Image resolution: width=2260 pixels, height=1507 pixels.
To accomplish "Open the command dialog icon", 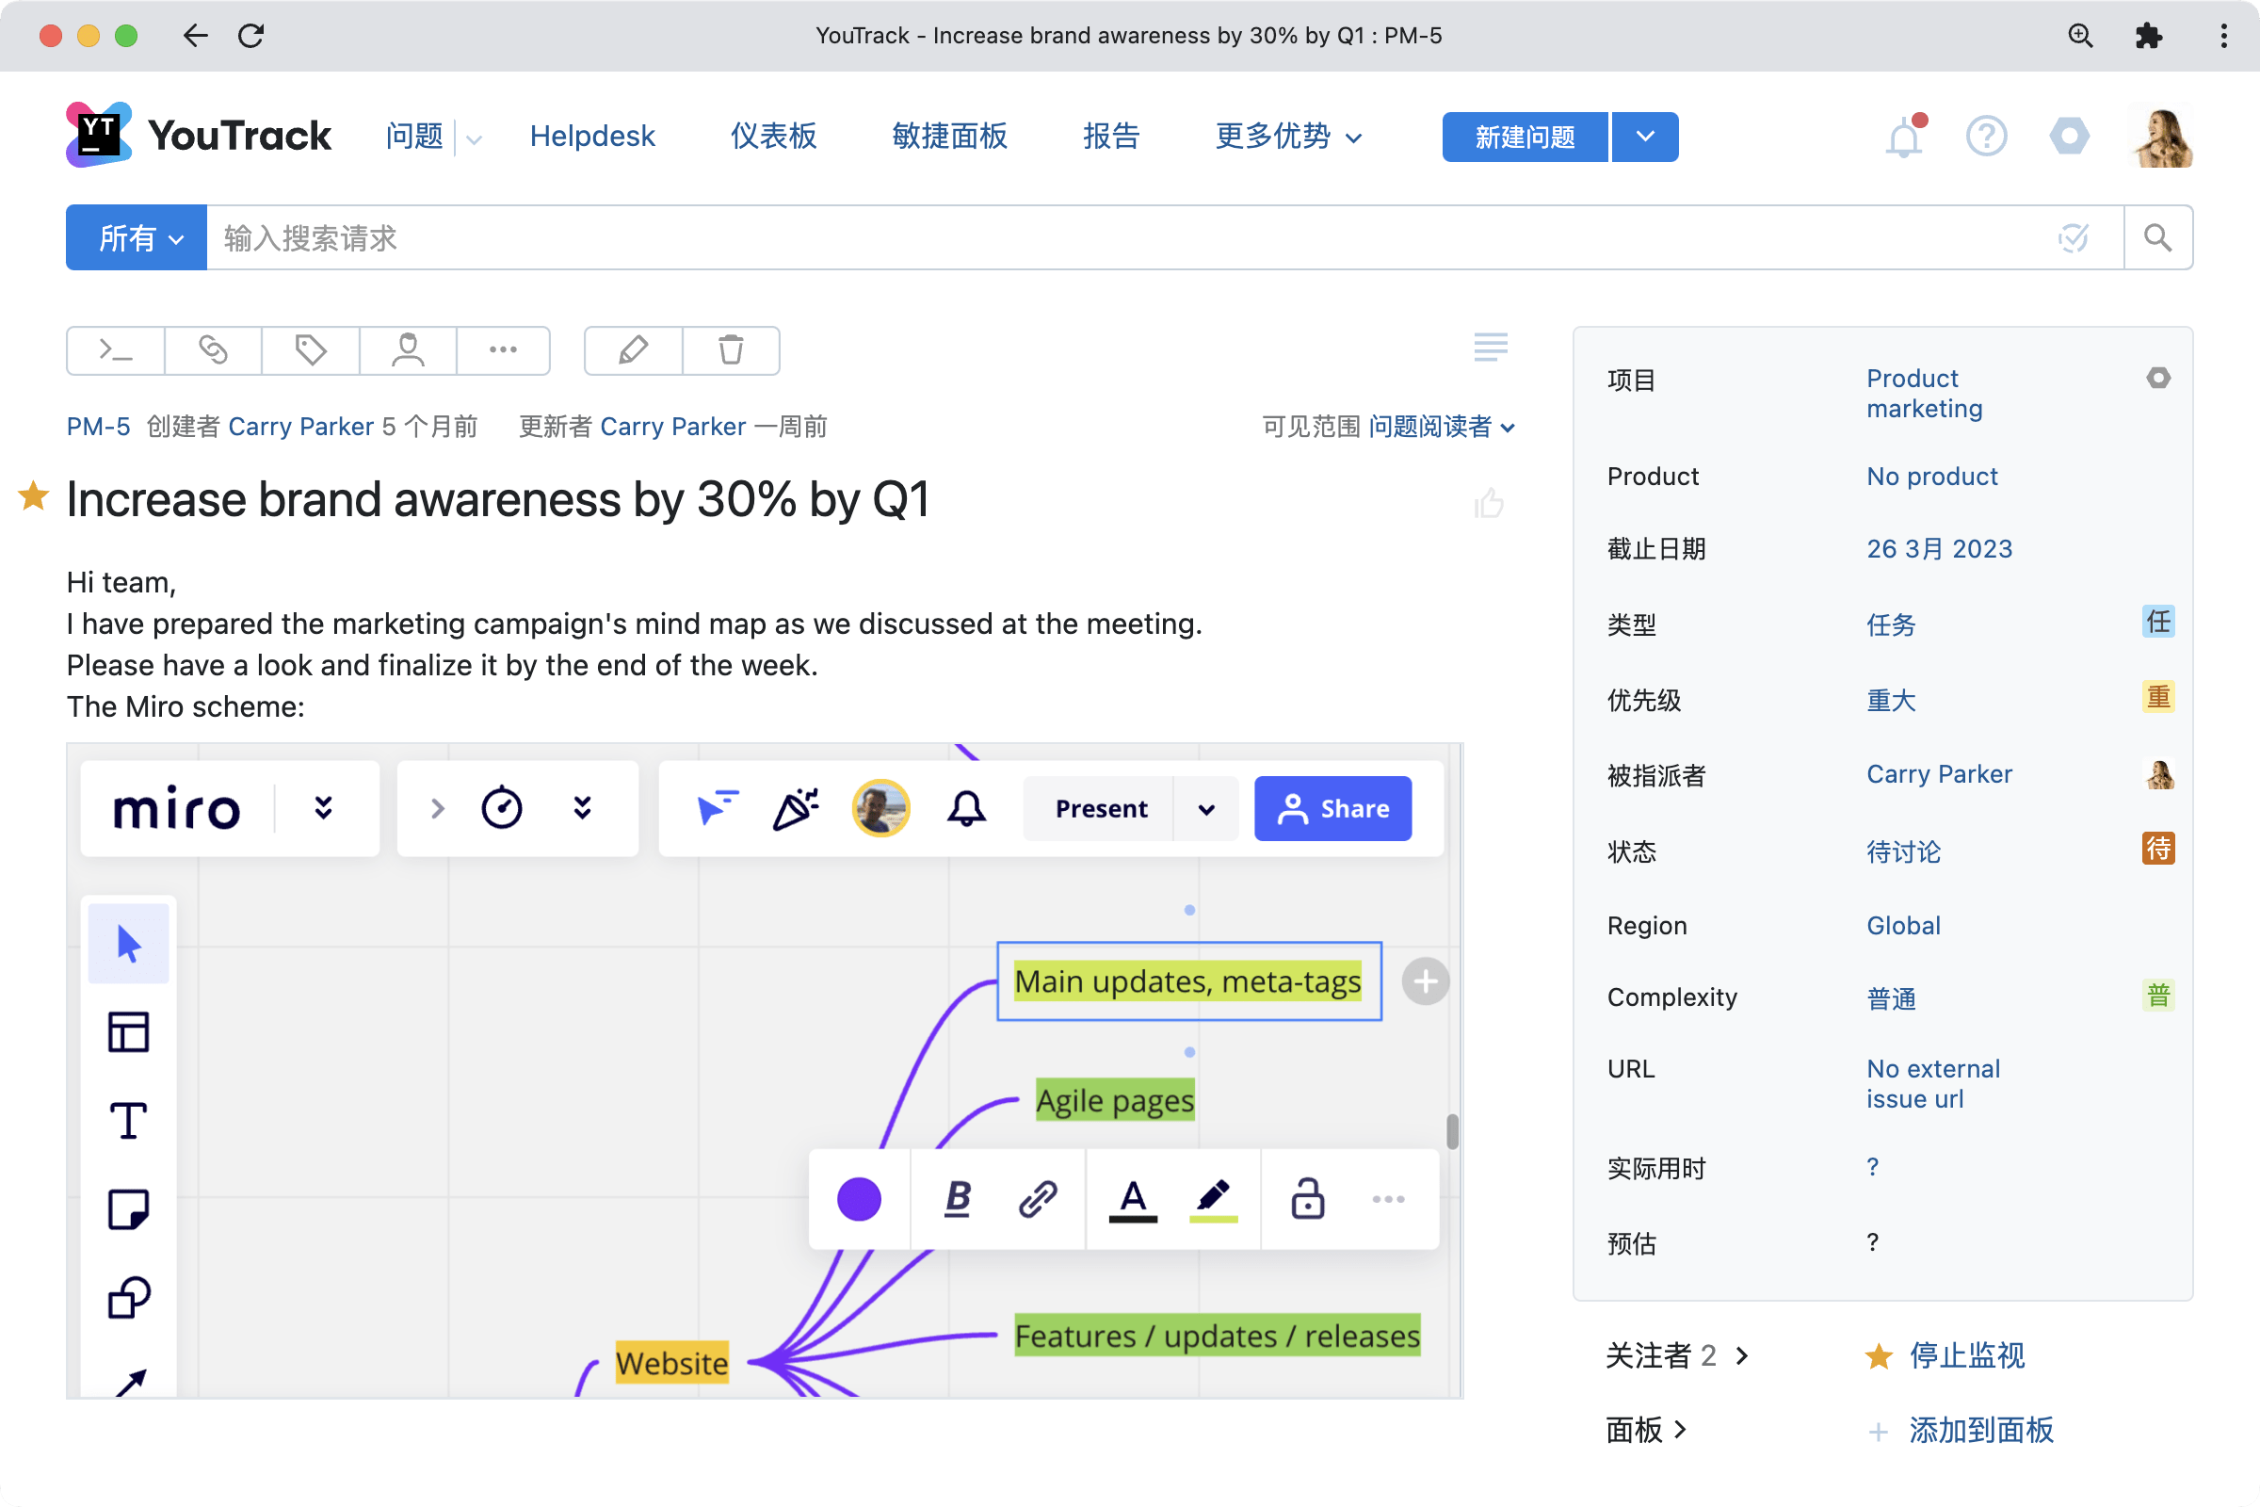I will (x=114, y=350).
